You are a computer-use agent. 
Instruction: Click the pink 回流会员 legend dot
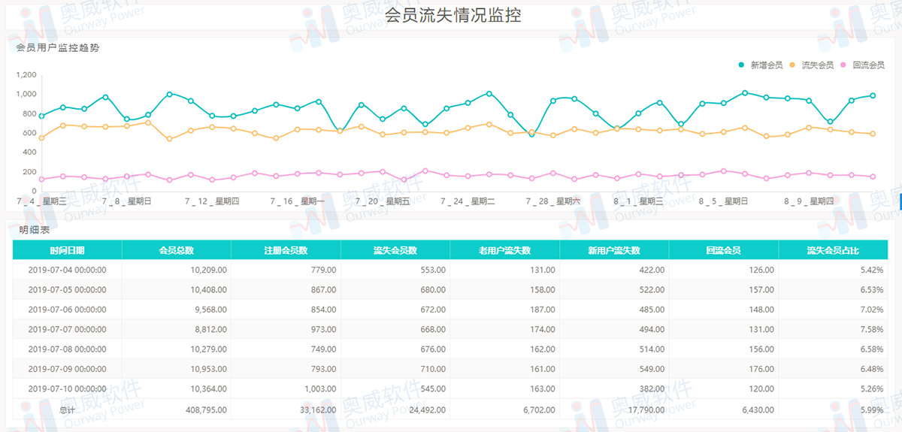pos(844,65)
